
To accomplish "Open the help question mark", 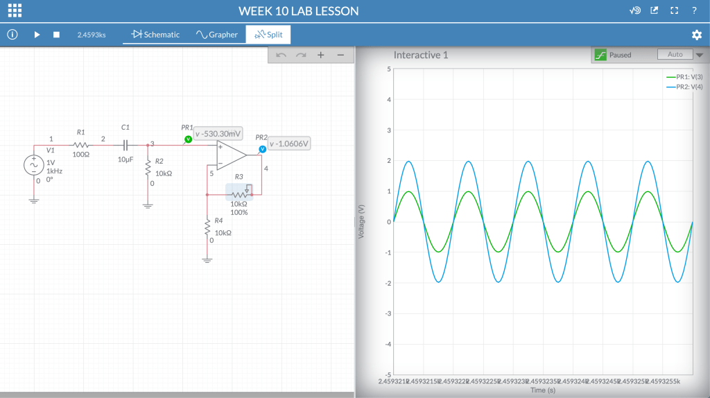I will pos(694,10).
